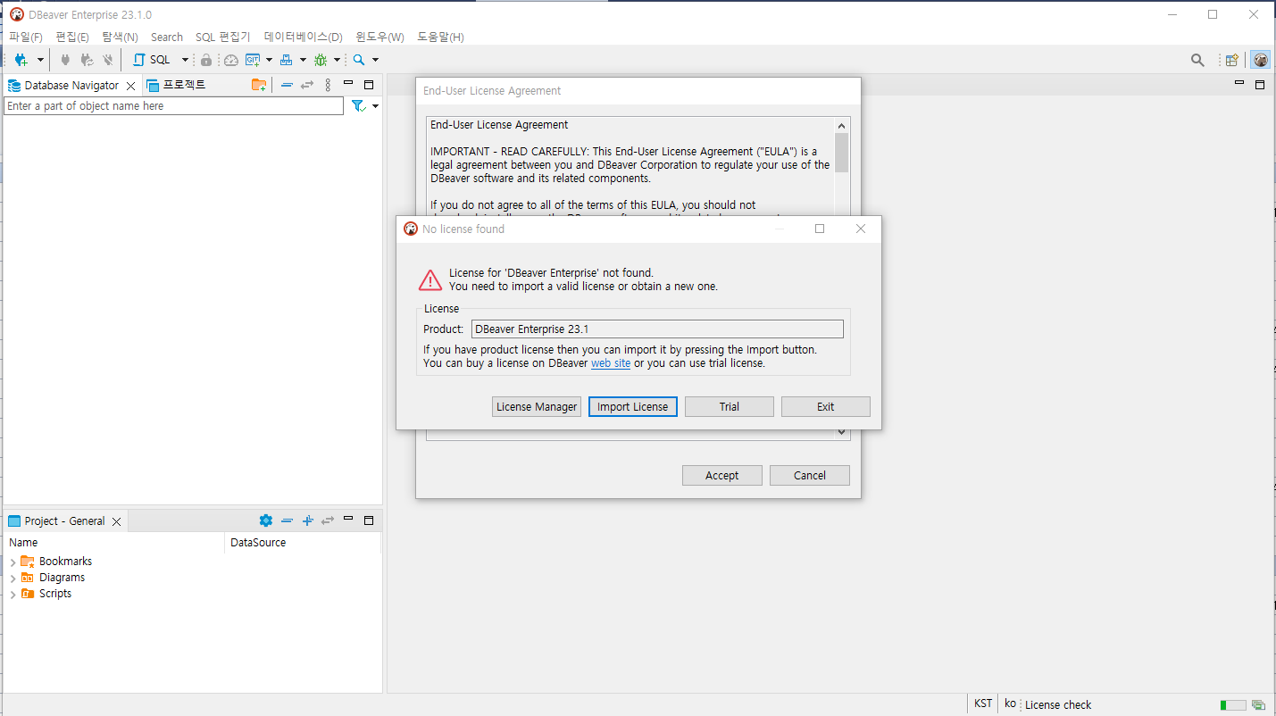Expand the Bookmarks folder
The width and height of the screenshot is (1276, 716).
click(13, 562)
